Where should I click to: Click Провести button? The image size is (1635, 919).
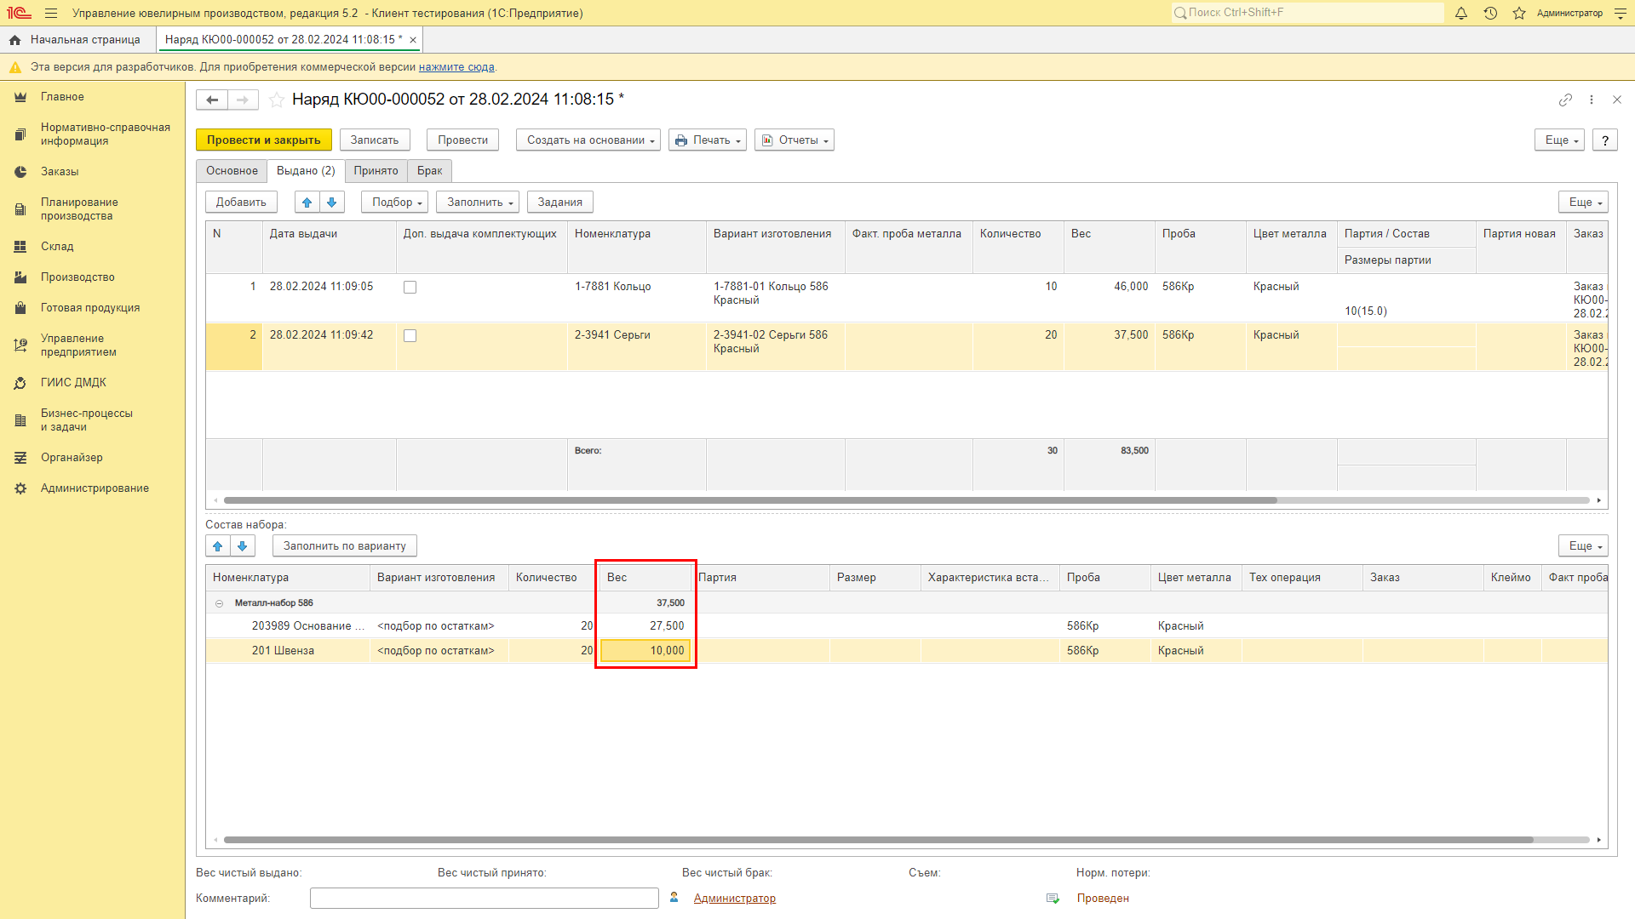(462, 140)
